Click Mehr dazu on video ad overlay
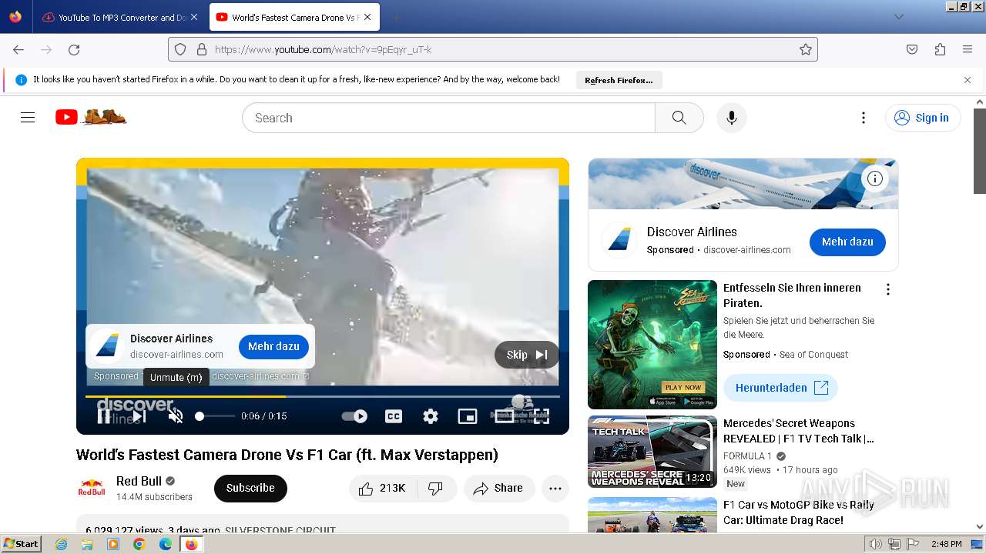Viewport: 986px width, 554px height. pos(273,346)
